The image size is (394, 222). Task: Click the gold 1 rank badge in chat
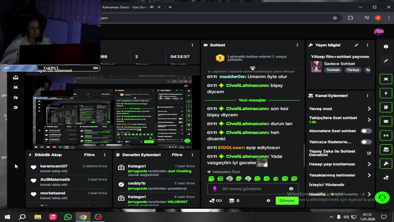coord(220,58)
